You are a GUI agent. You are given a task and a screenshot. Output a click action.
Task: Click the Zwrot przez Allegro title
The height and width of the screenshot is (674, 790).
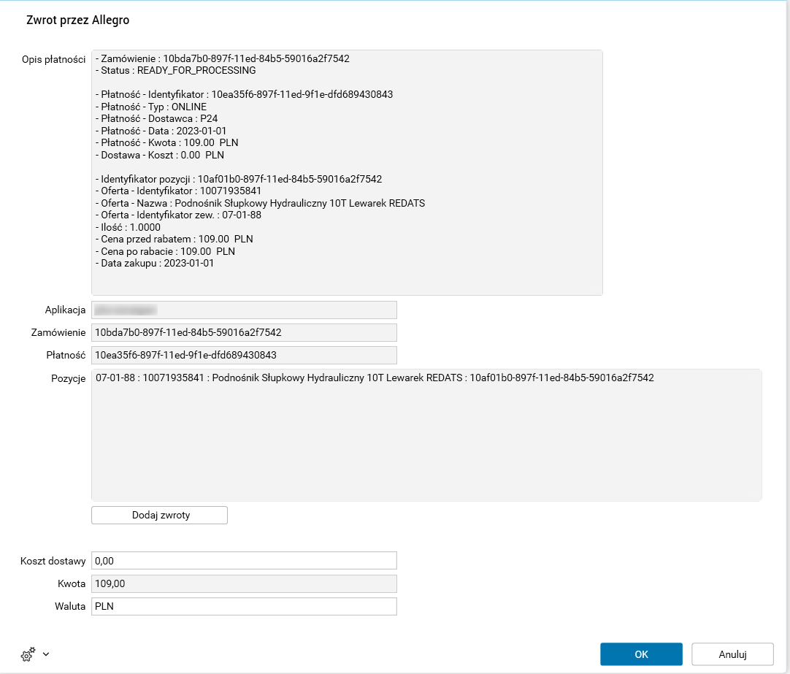[77, 20]
